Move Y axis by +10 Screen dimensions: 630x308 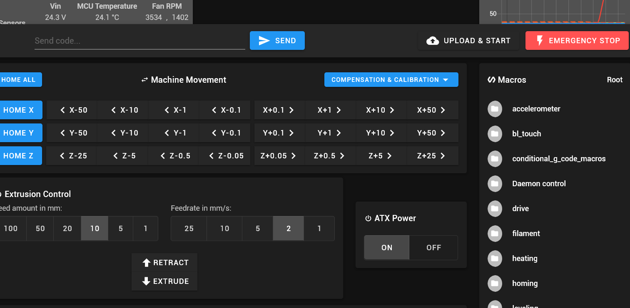[381, 133]
